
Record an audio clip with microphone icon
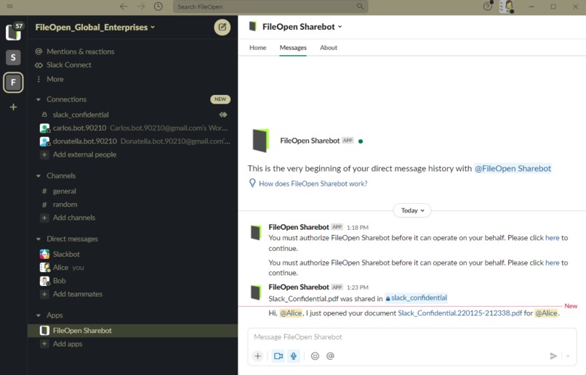tap(294, 356)
